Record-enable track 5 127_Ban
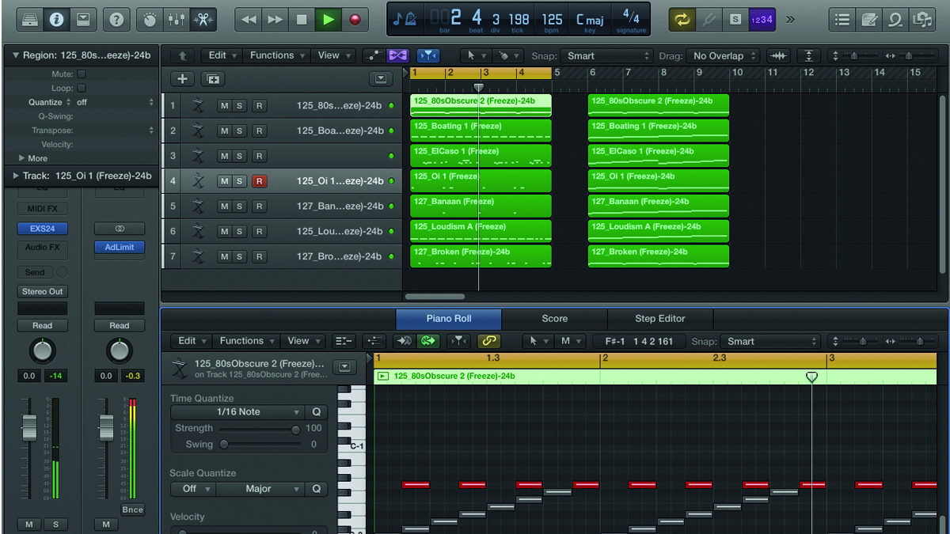Screen dimensions: 950x534 [x=259, y=206]
